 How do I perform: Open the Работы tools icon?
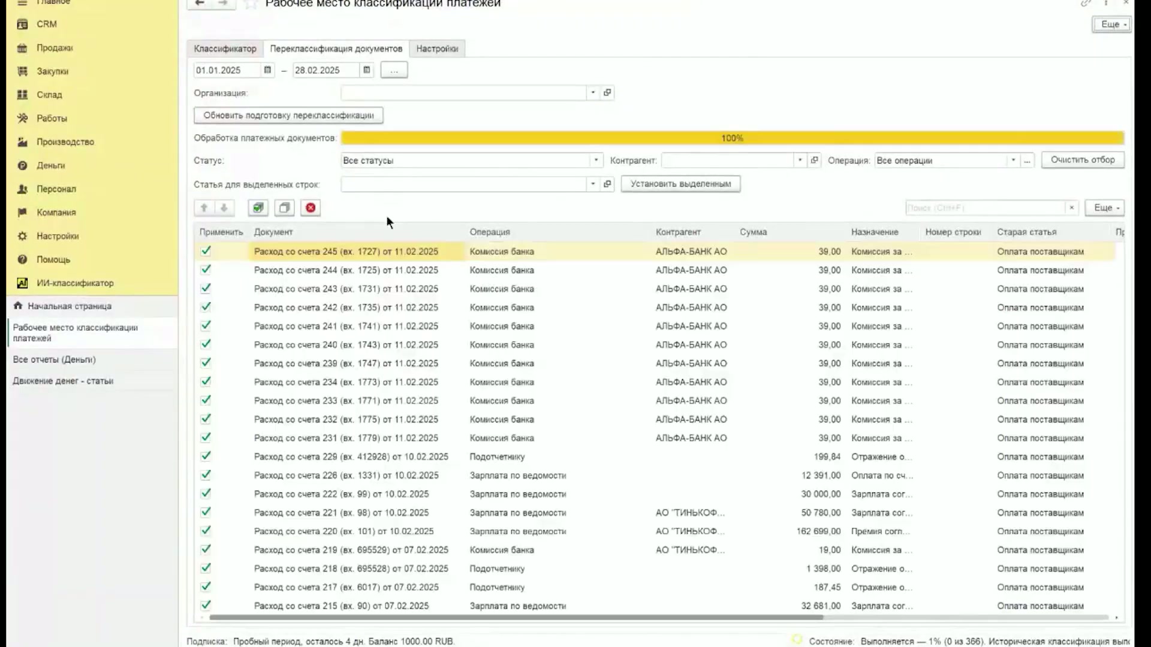(x=22, y=118)
